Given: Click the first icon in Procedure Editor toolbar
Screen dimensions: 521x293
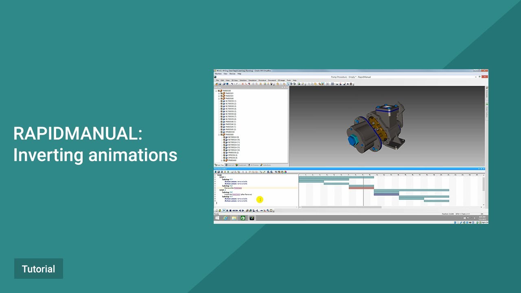Looking at the screenshot, I should coord(216,172).
